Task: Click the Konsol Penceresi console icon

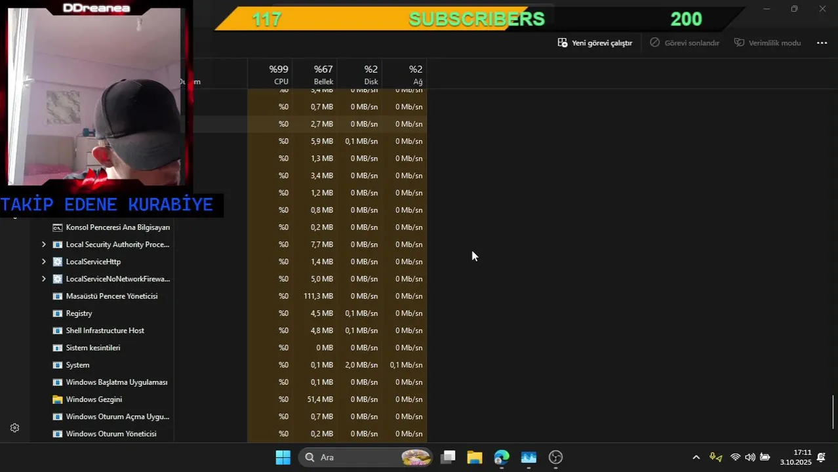Action: coord(58,227)
